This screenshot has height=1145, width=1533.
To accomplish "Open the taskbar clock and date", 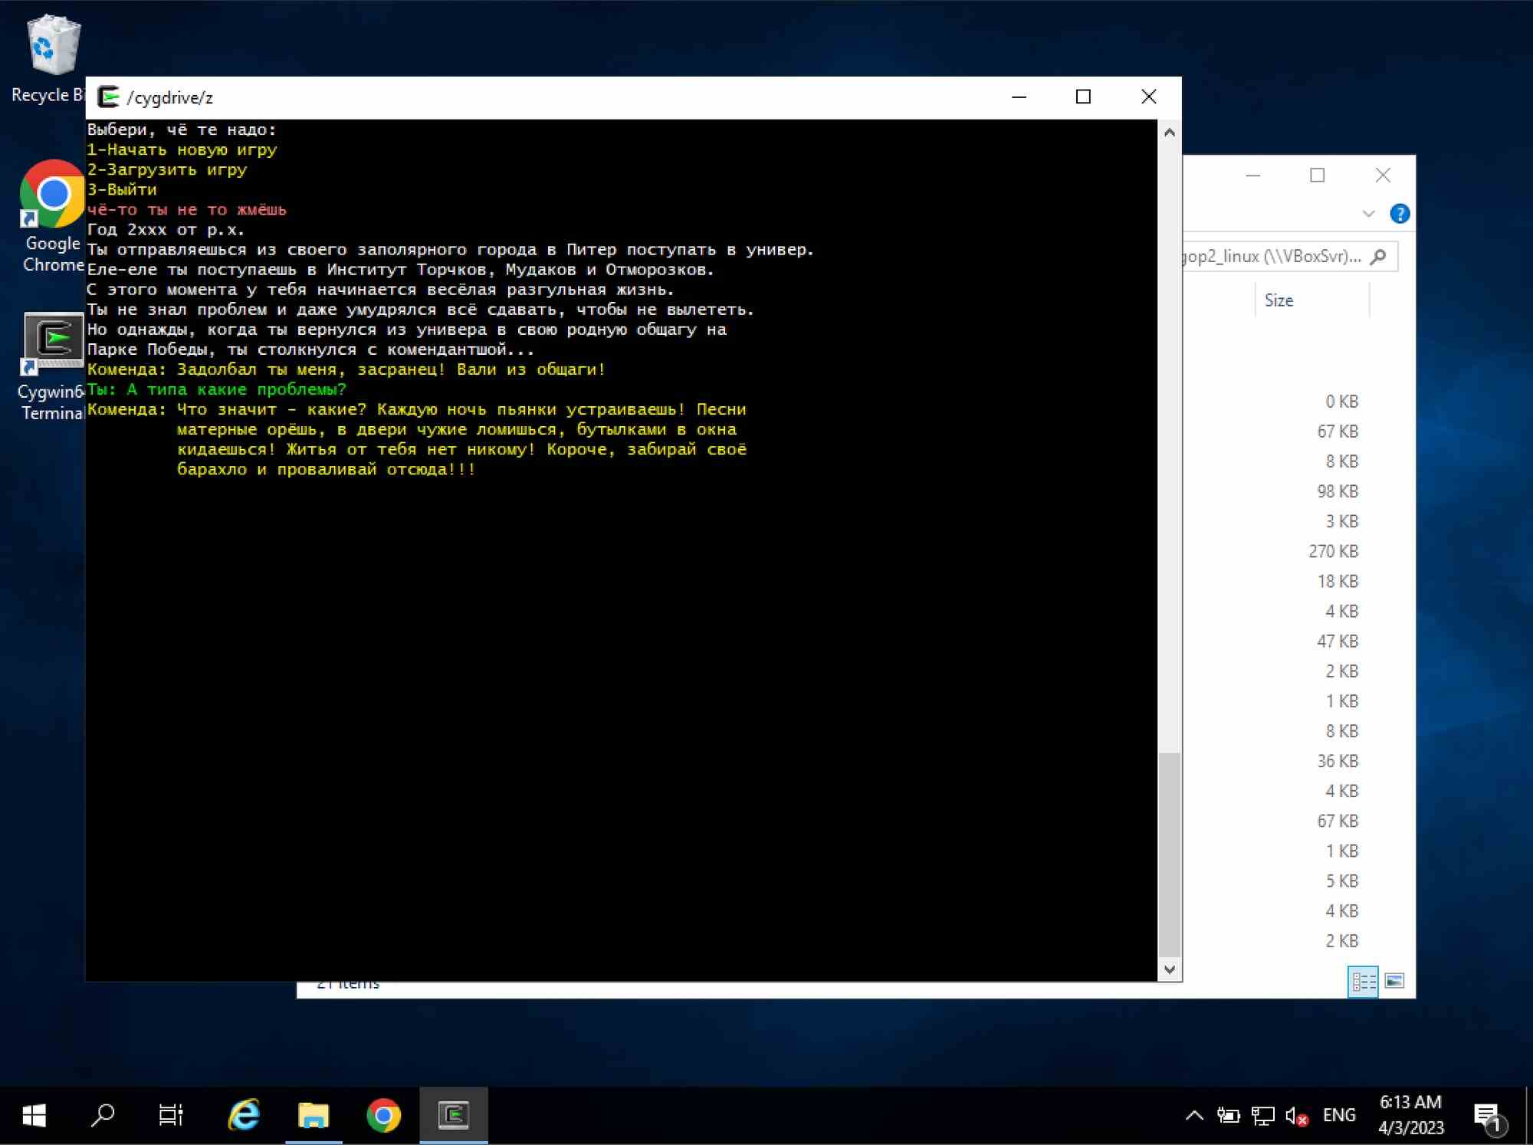I will tap(1411, 1115).
